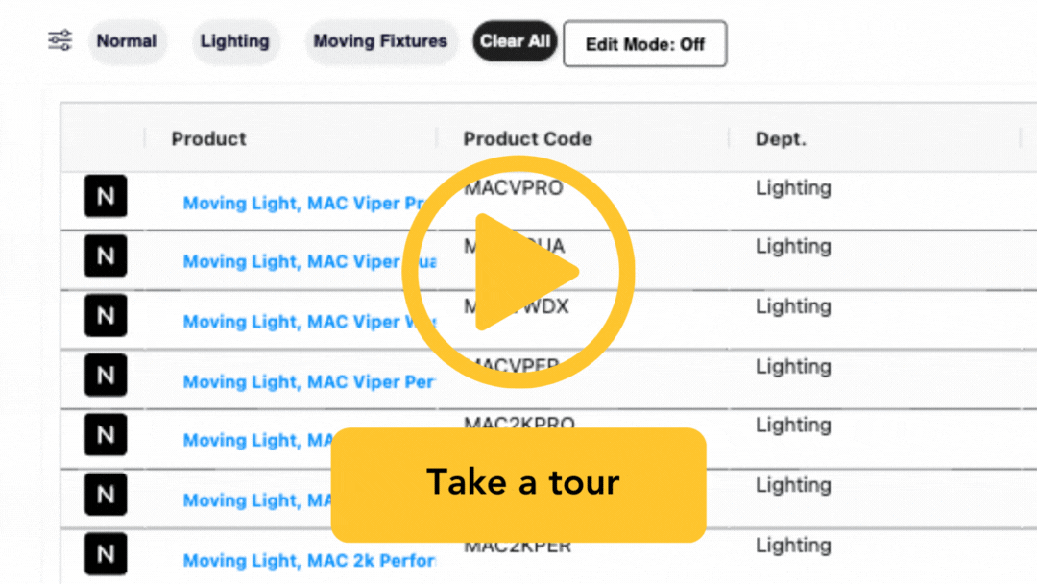Viewport: 1037px width, 584px height.
Task: Toggle Edit Mode on
Action: pyautogui.click(x=644, y=42)
